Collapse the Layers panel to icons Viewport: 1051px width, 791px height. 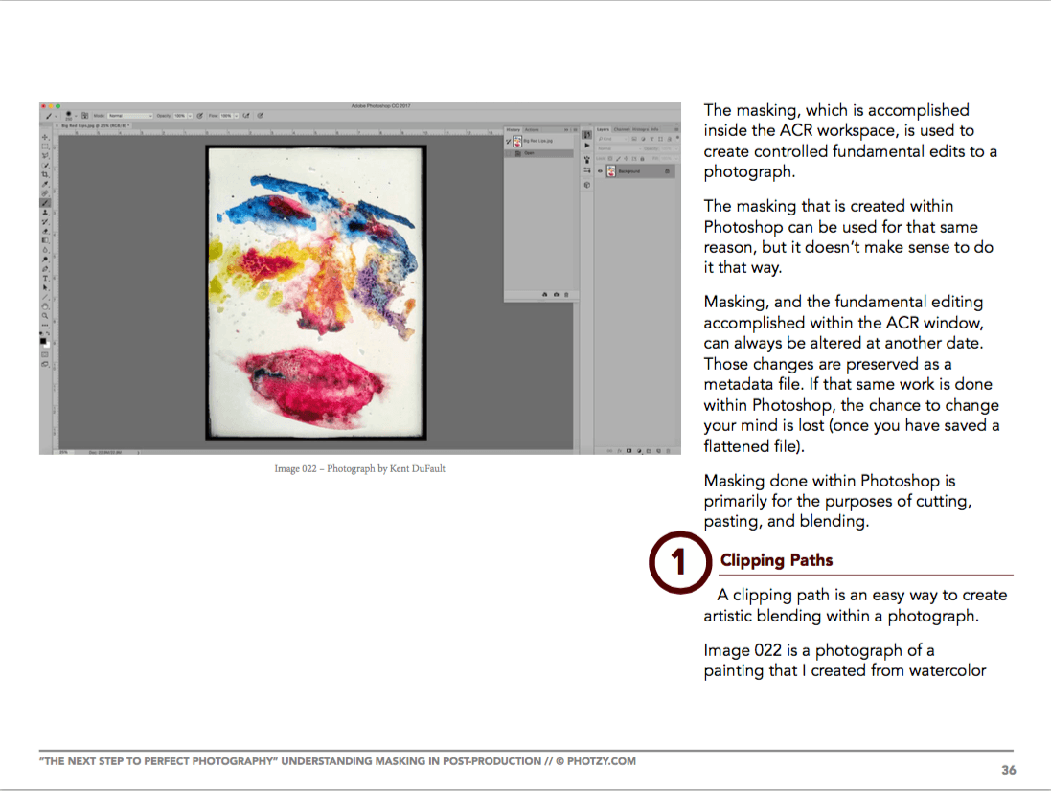(676, 124)
